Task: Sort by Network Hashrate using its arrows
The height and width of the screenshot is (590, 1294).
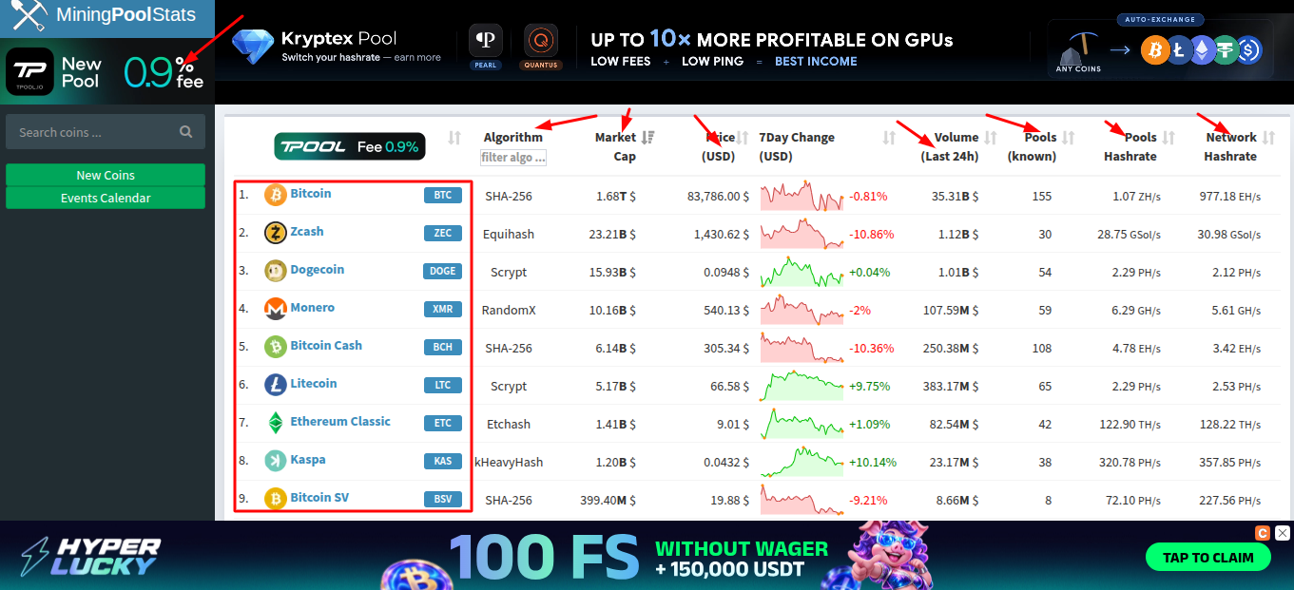Action: click(1268, 138)
